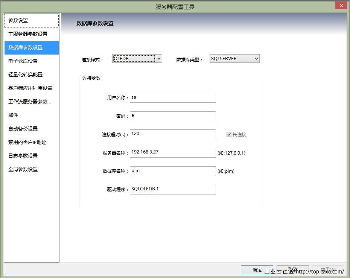Go to 客户端应用程序设置
The width and height of the screenshot is (350, 278).
[x=32, y=88]
